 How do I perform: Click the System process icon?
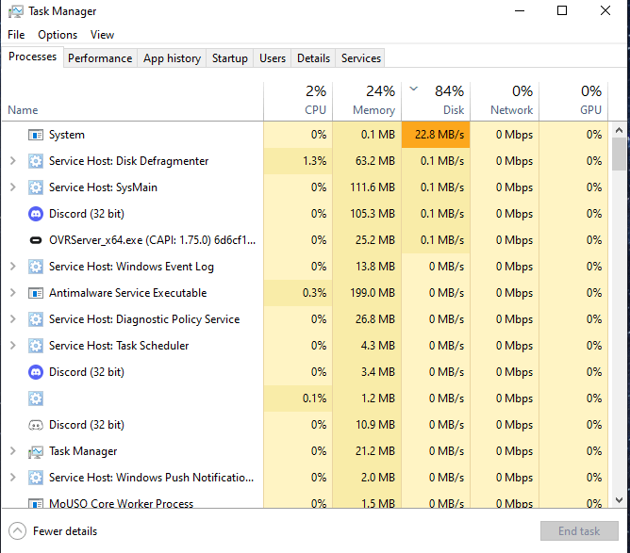coord(36,135)
